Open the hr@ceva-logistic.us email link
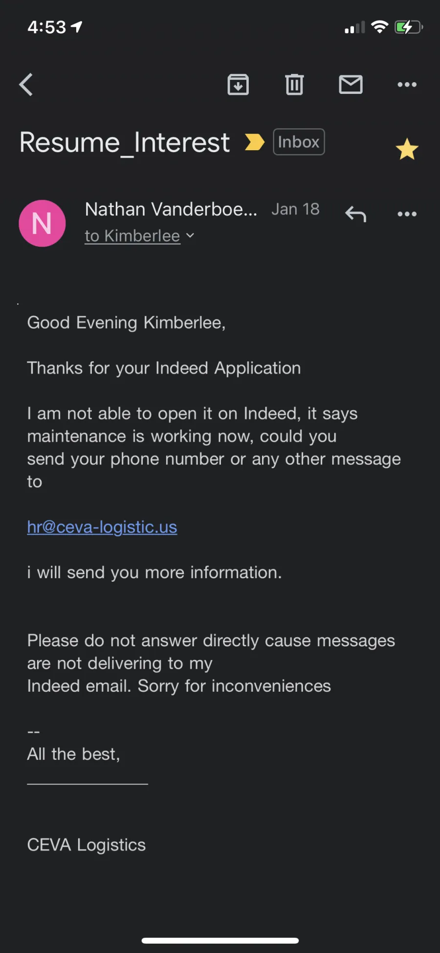440x953 pixels. tap(102, 527)
